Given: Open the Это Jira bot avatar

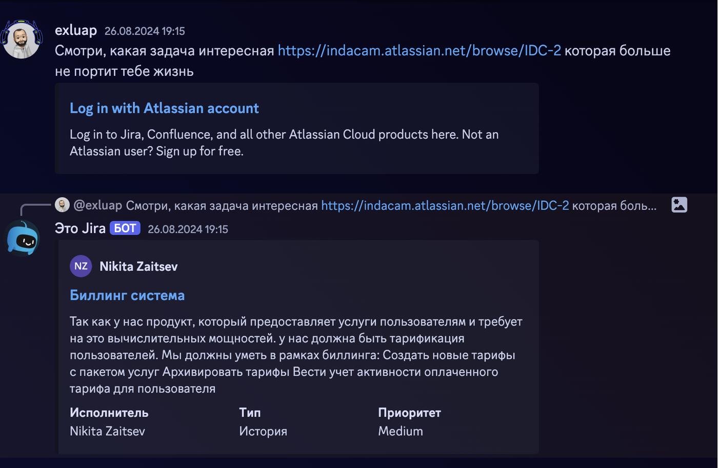Looking at the screenshot, I should point(23,238).
